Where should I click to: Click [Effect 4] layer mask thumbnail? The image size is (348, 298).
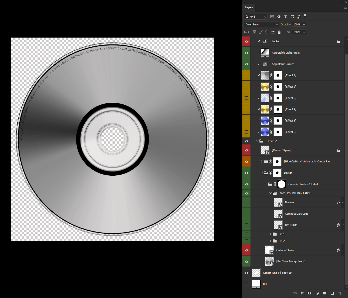point(278,109)
